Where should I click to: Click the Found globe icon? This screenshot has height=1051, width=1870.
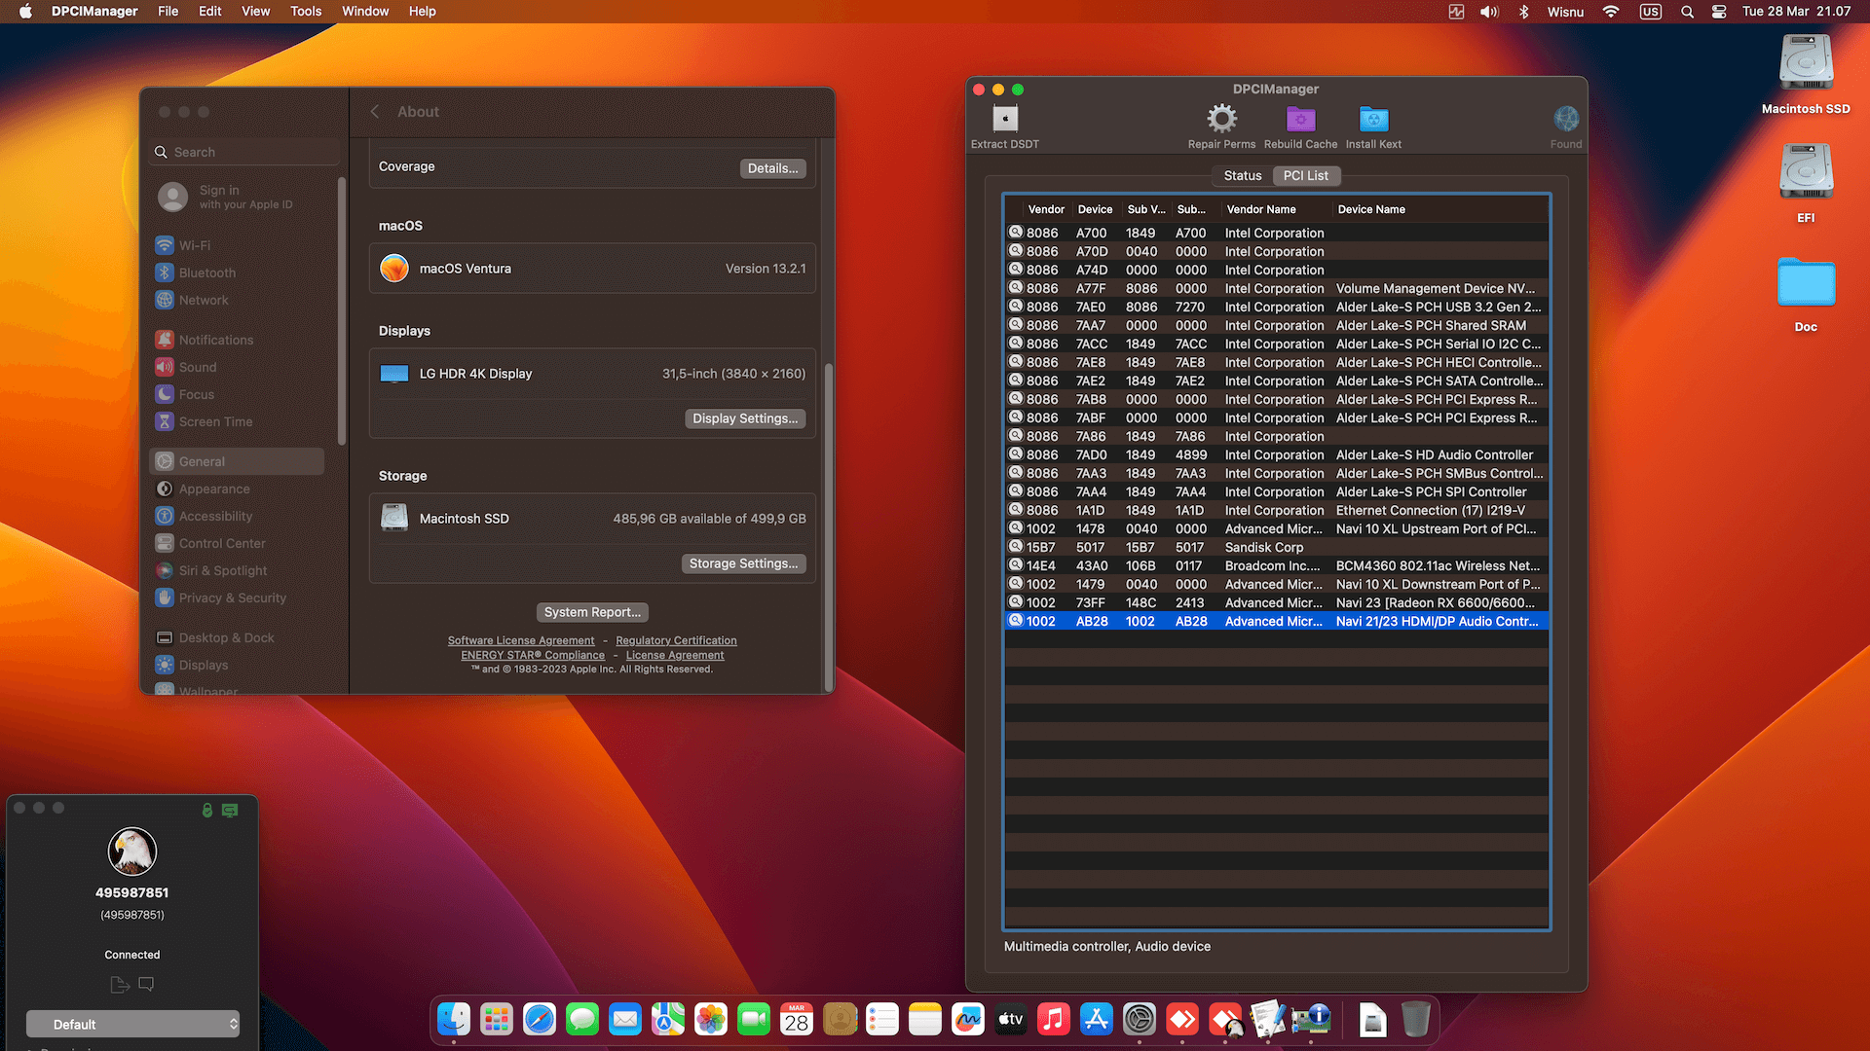coord(1566,120)
